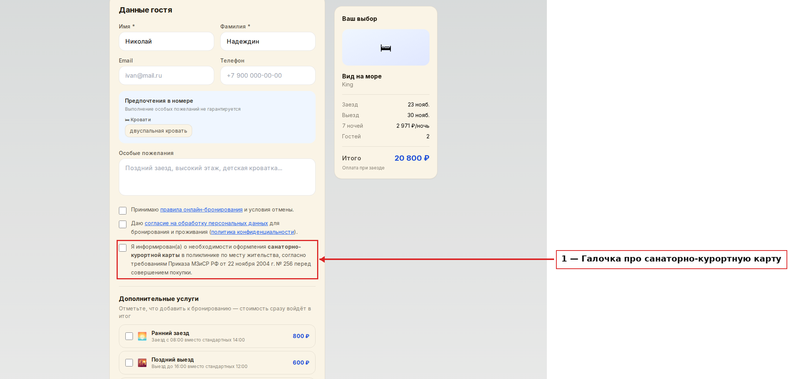Viewport: 796px width, 379px height.
Task: Click the Особые пожелания text area
Action: [217, 177]
